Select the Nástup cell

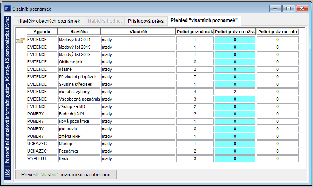tap(79, 144)
